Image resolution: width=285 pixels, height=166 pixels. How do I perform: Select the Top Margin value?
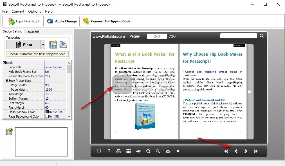coord(56,94)
